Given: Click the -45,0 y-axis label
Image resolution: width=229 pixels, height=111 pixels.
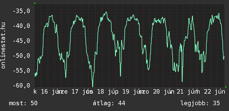Looking at the screenshot, I should tap(21, 41).
